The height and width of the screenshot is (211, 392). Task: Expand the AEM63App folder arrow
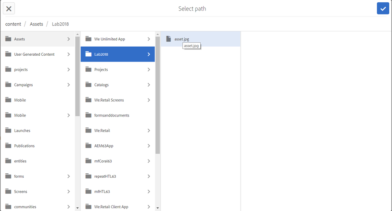[x=149, y=146]
